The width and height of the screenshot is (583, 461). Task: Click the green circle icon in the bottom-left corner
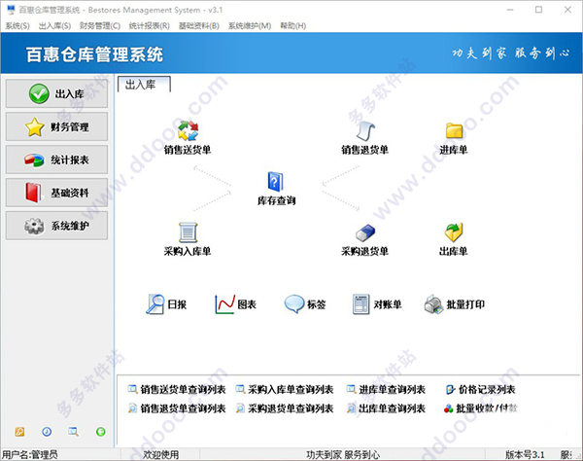click(100, 432)
